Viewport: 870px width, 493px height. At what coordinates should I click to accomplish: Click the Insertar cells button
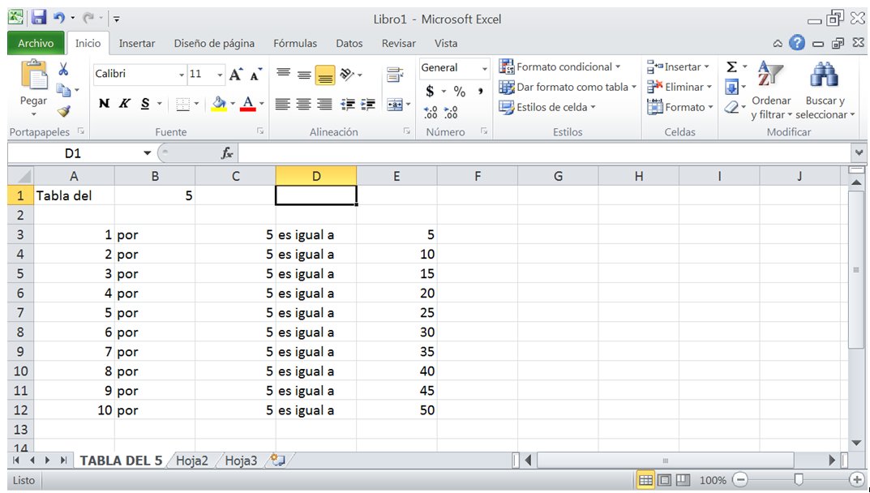click(x=679, y=67)
